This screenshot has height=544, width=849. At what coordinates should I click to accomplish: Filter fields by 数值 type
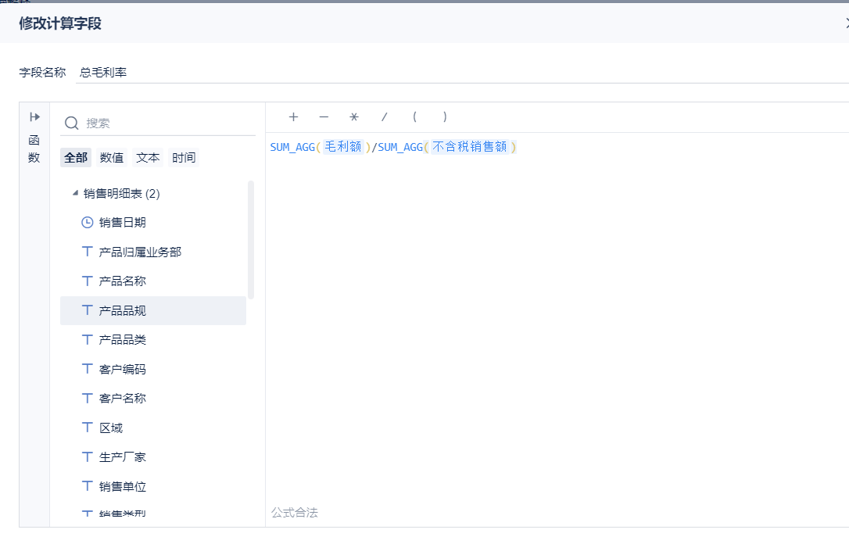point(112,158)
